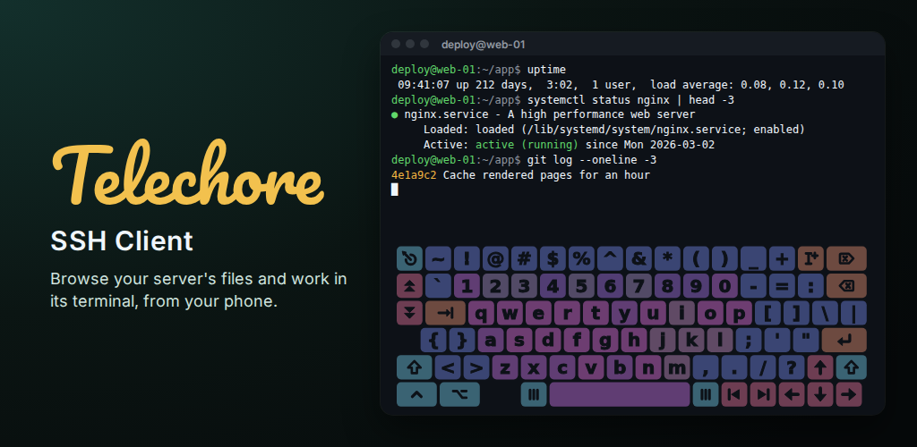The height and width of the screenshot is (447, 917).
Task: Tap the spacebar key
Action: tap(620, 394)
